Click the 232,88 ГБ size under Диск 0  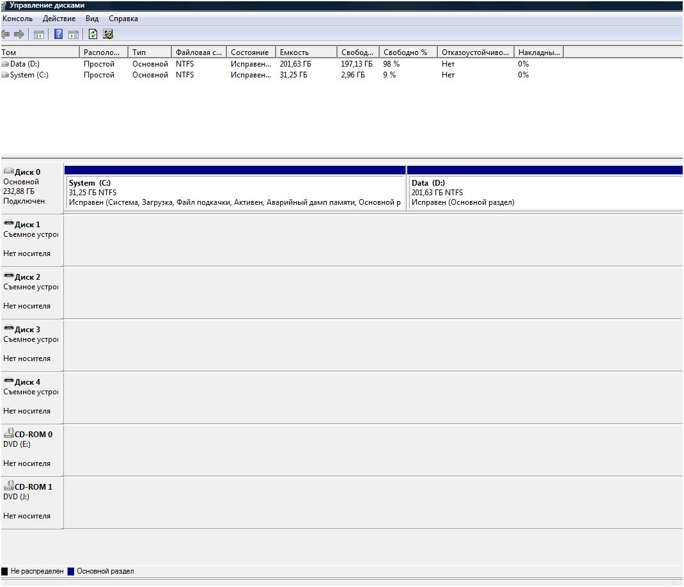[x=19, y=191]
